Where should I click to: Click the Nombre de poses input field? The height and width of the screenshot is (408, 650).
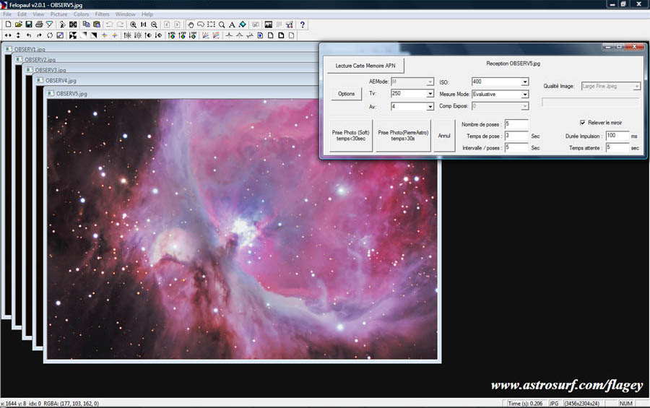516,125
